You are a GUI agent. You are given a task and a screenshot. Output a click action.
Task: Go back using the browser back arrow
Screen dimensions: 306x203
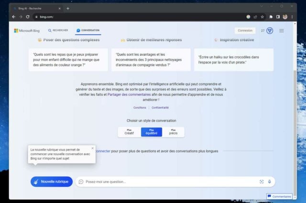point(14,17)
